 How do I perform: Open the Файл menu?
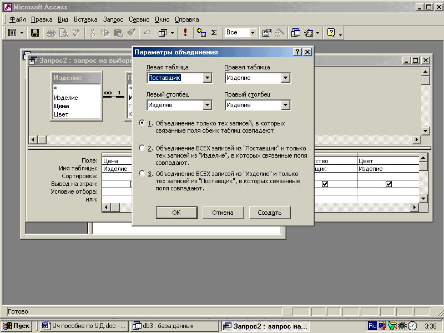pyautogui.click(x=18, y=19)
